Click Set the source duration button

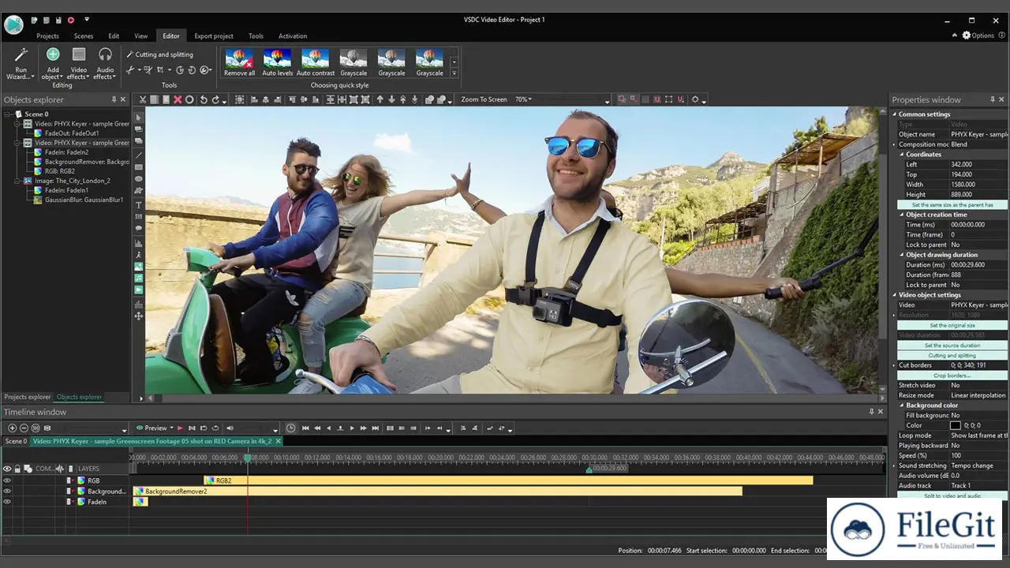(x=952, y=346)
